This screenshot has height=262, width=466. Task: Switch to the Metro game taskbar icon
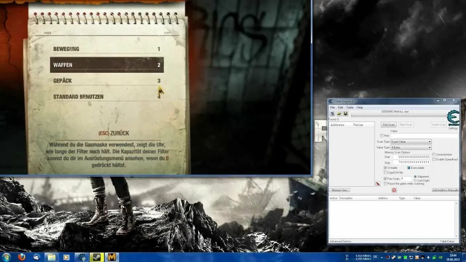click(112, 257)
